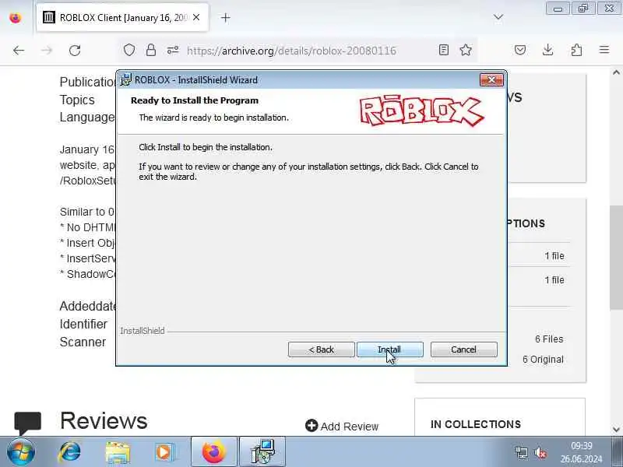The image size is (623, 467).
Task: Launch Internet Explorer from the taskbar
Action: tap(69, 452)
